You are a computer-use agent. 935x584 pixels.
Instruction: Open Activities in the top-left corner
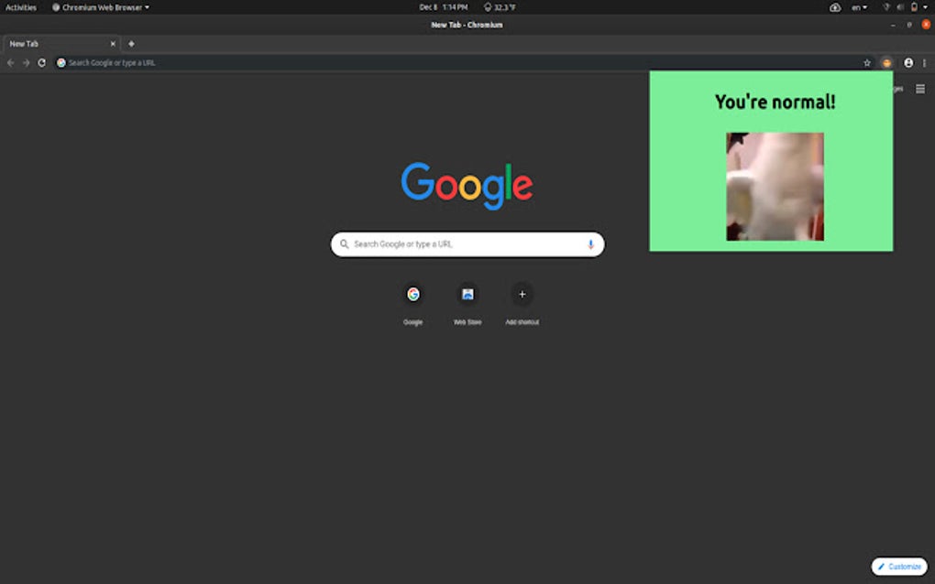[x=21, y=6]
